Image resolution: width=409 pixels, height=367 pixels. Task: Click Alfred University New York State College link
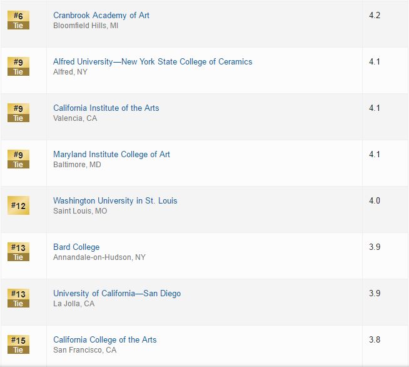pos(153,61)
